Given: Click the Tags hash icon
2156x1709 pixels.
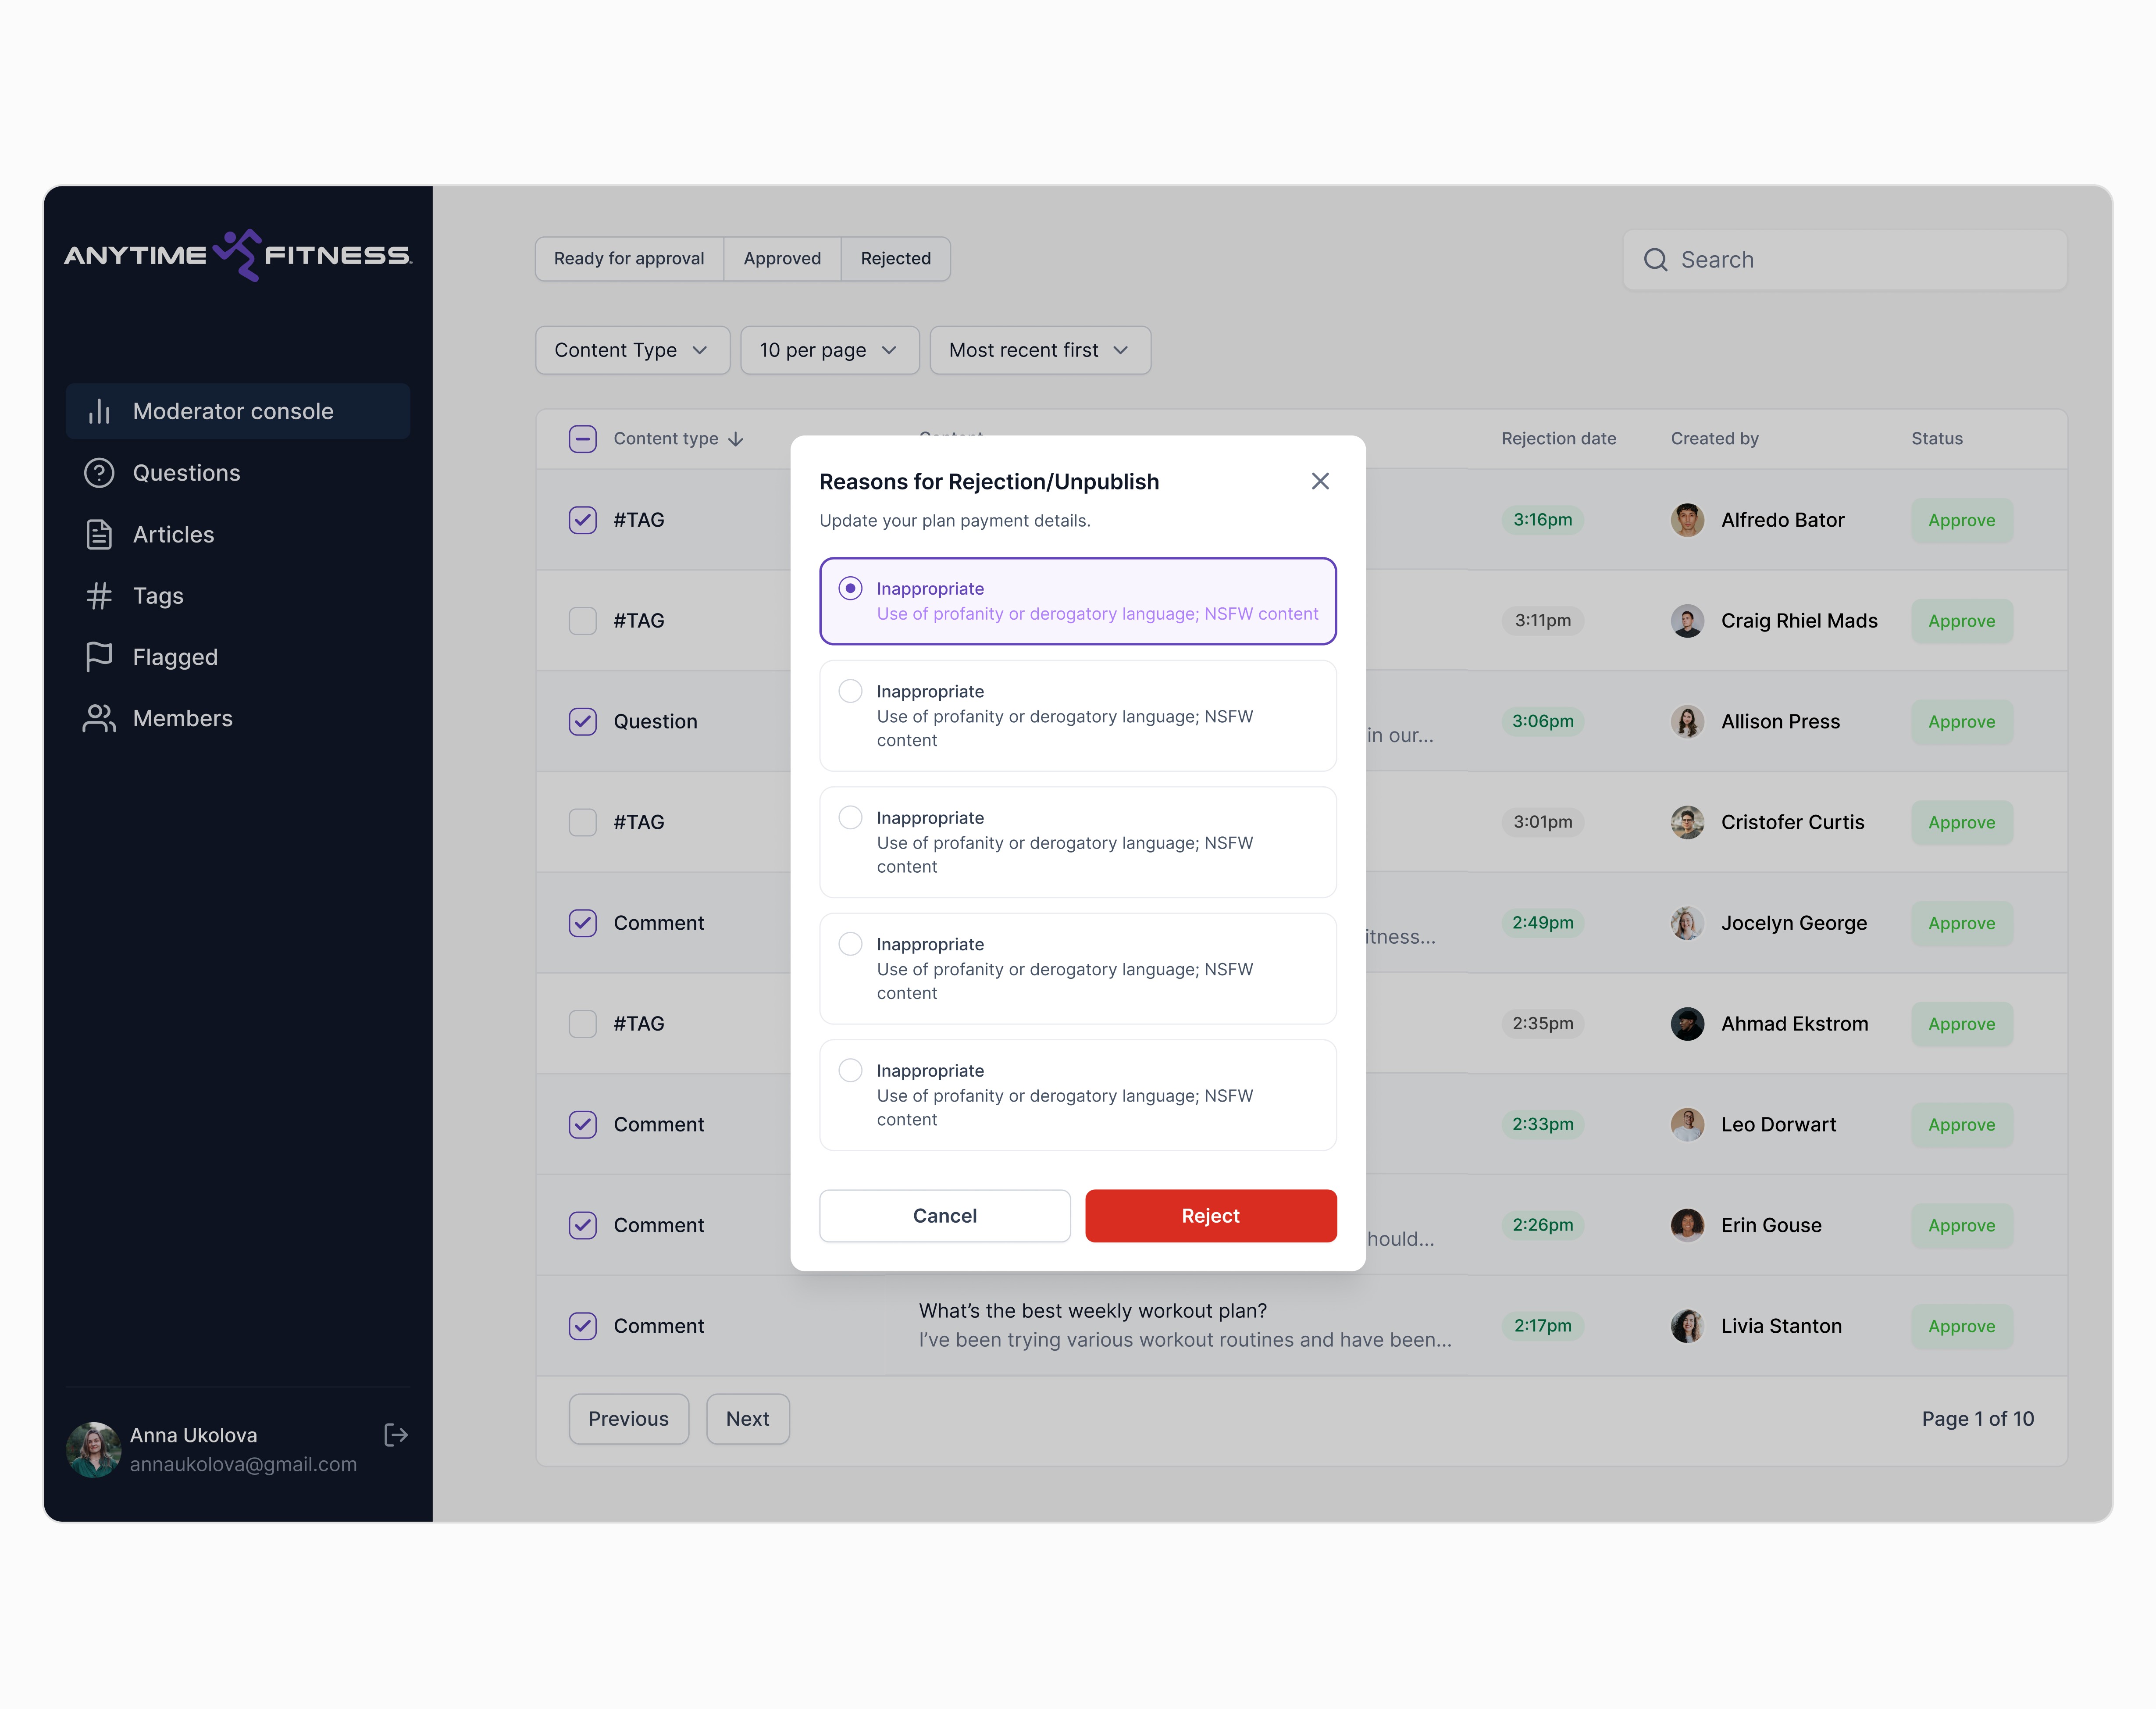Looking at the screenshot, I should point(99,596).
